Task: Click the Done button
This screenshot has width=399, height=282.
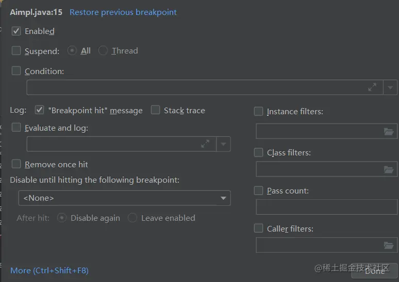Action: pos(375,271)
